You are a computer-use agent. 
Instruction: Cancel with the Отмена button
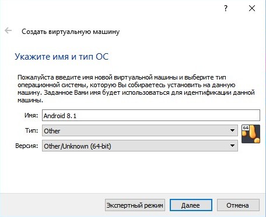[238, 205]
